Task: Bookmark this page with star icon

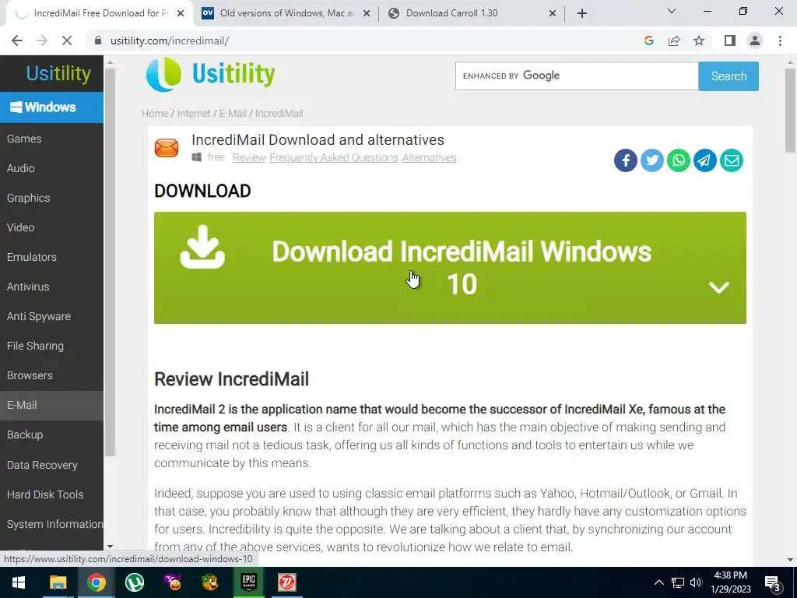Action: click(x=699, y=40)
